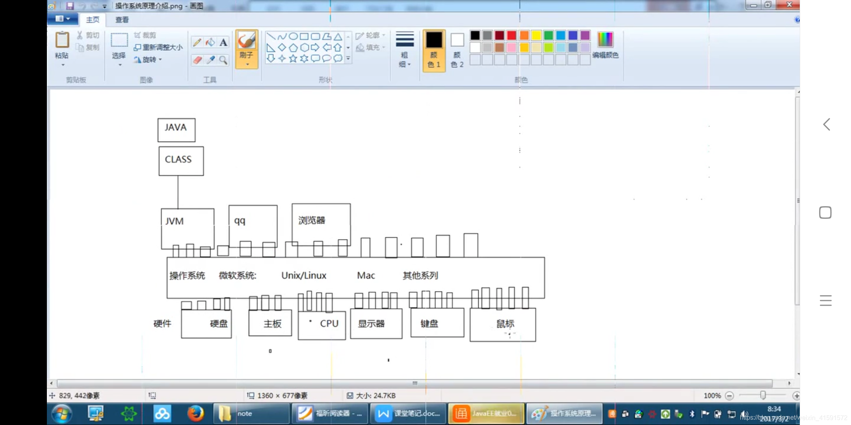Pick the black color swatch
Viewport: 851px width, 425px height.
tap(475, 35)
